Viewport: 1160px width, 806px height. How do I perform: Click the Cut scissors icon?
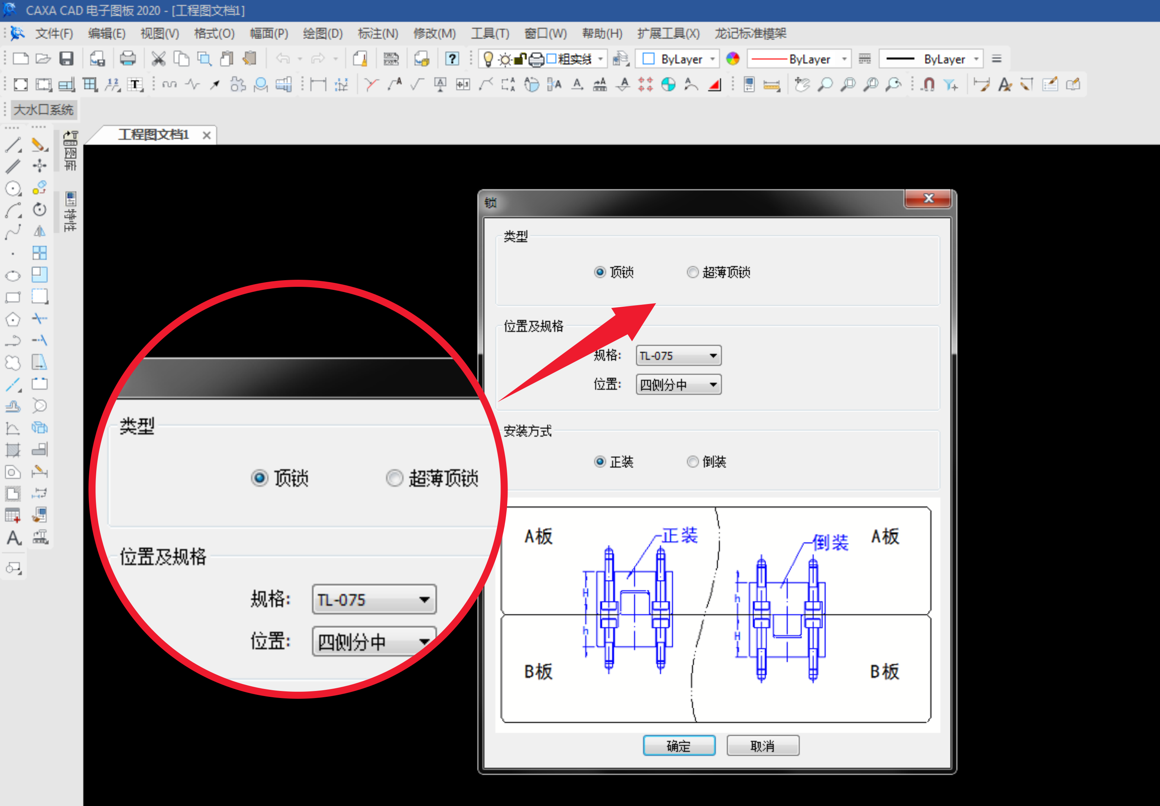click(x=158, y=59)
